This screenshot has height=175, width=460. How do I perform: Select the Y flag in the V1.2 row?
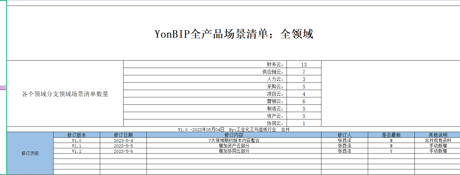coord(391,151)
